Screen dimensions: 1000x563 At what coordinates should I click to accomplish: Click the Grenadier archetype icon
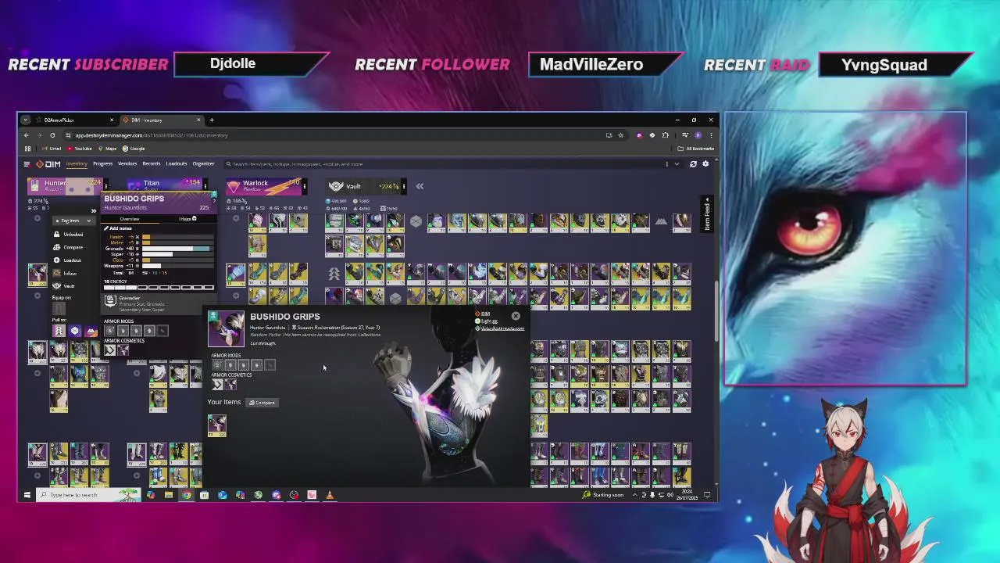[x=110, y=301]
